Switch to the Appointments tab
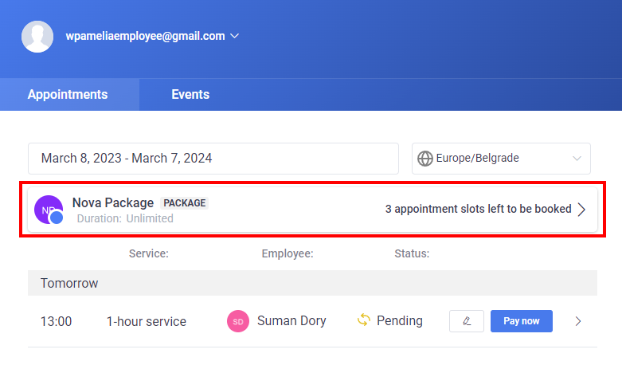 click(x=68, y=95)
